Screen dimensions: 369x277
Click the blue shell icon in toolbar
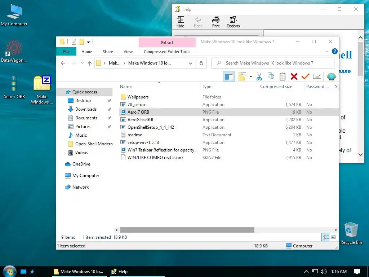tap(332, 76)
